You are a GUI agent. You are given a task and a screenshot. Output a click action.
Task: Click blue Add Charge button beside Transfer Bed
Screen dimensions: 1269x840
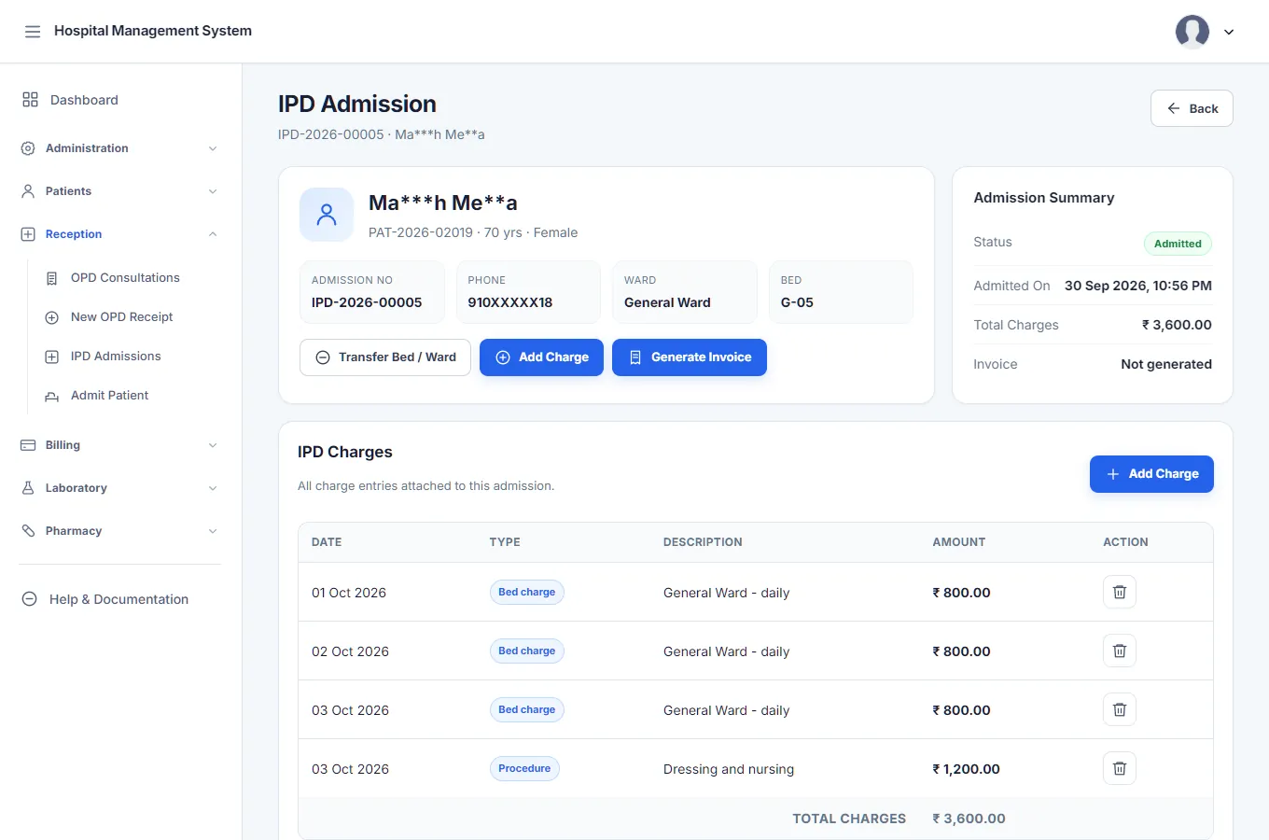[x=541, y=357]
